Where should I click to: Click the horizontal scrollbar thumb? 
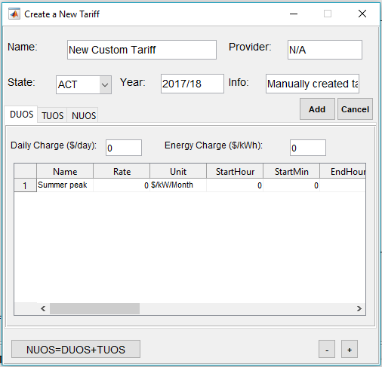coord(94,308)
